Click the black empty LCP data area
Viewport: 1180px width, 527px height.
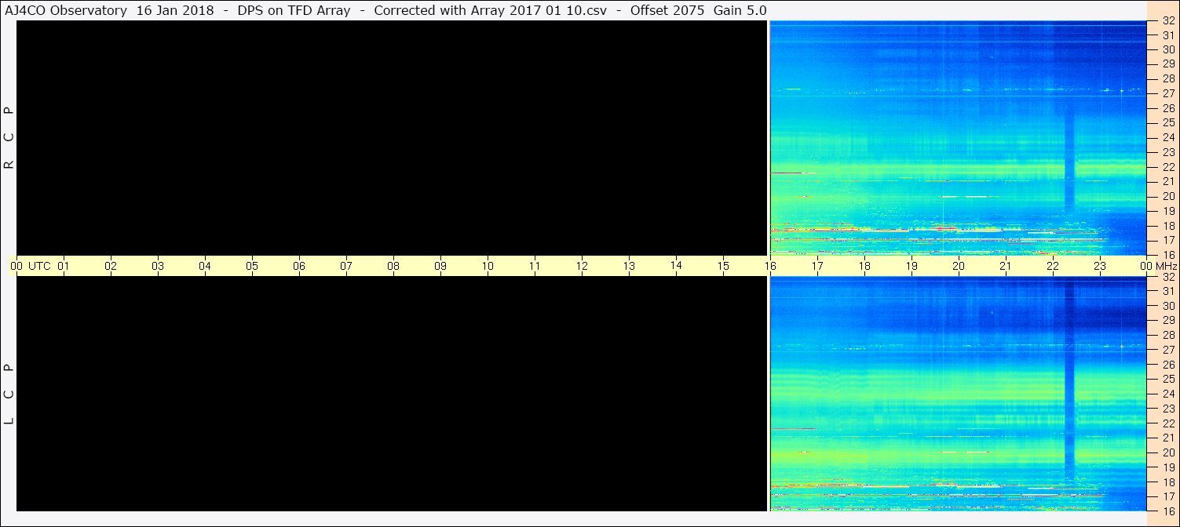[391, 394]
